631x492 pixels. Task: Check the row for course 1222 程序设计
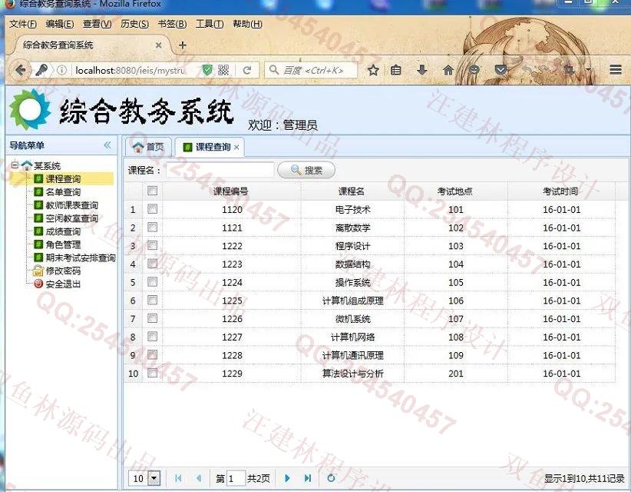click(152, 245)
